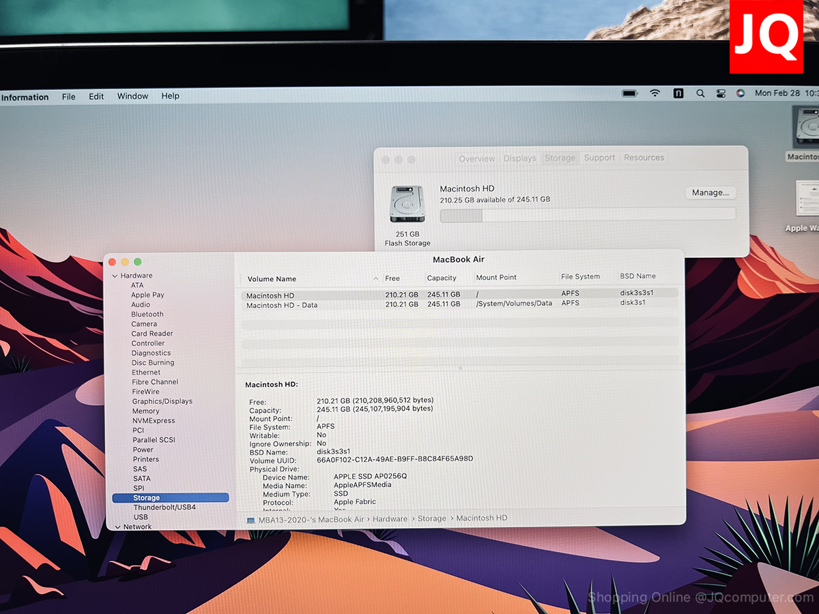819x614 pixels.
Task: Select Memory in the sidebar
Action: pyautogui.click(x=145, y=411)
